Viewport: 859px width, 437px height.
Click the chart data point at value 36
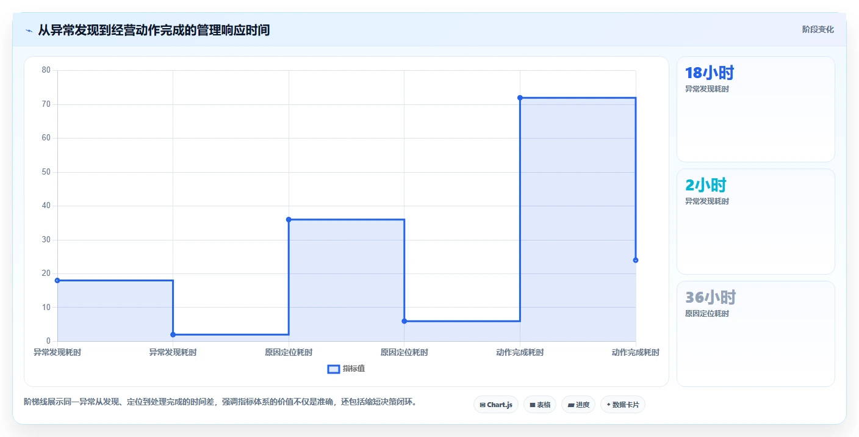[x=289, y=219]
